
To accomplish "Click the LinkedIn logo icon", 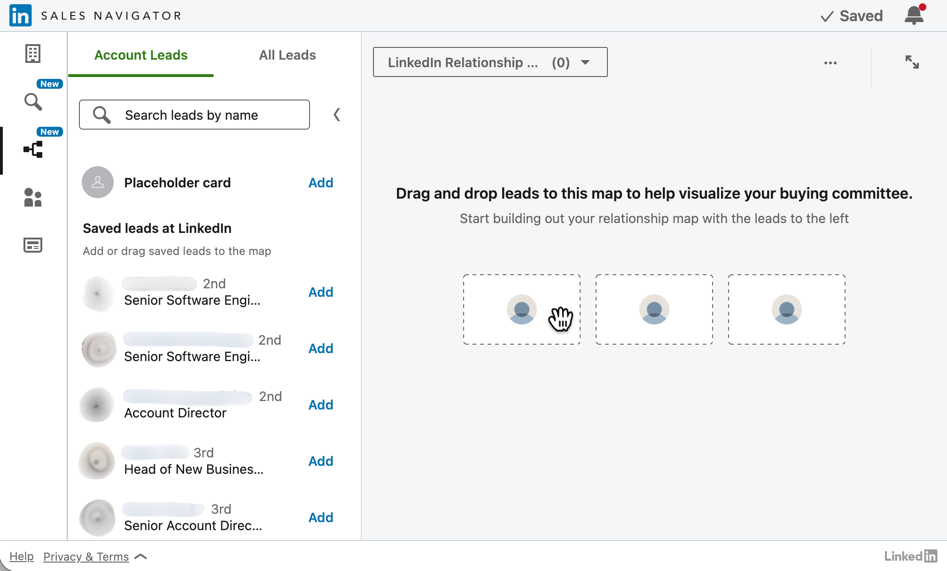I will click(20, 15).
